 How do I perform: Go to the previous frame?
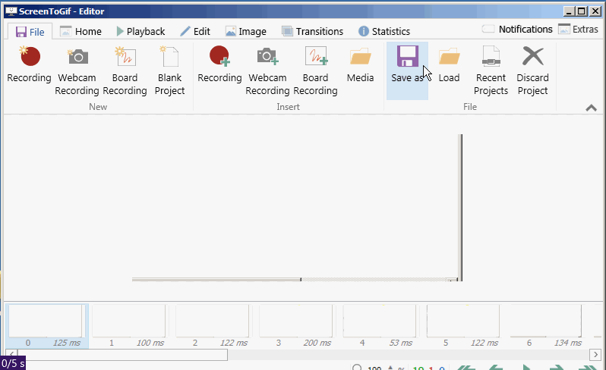point(496,368)
